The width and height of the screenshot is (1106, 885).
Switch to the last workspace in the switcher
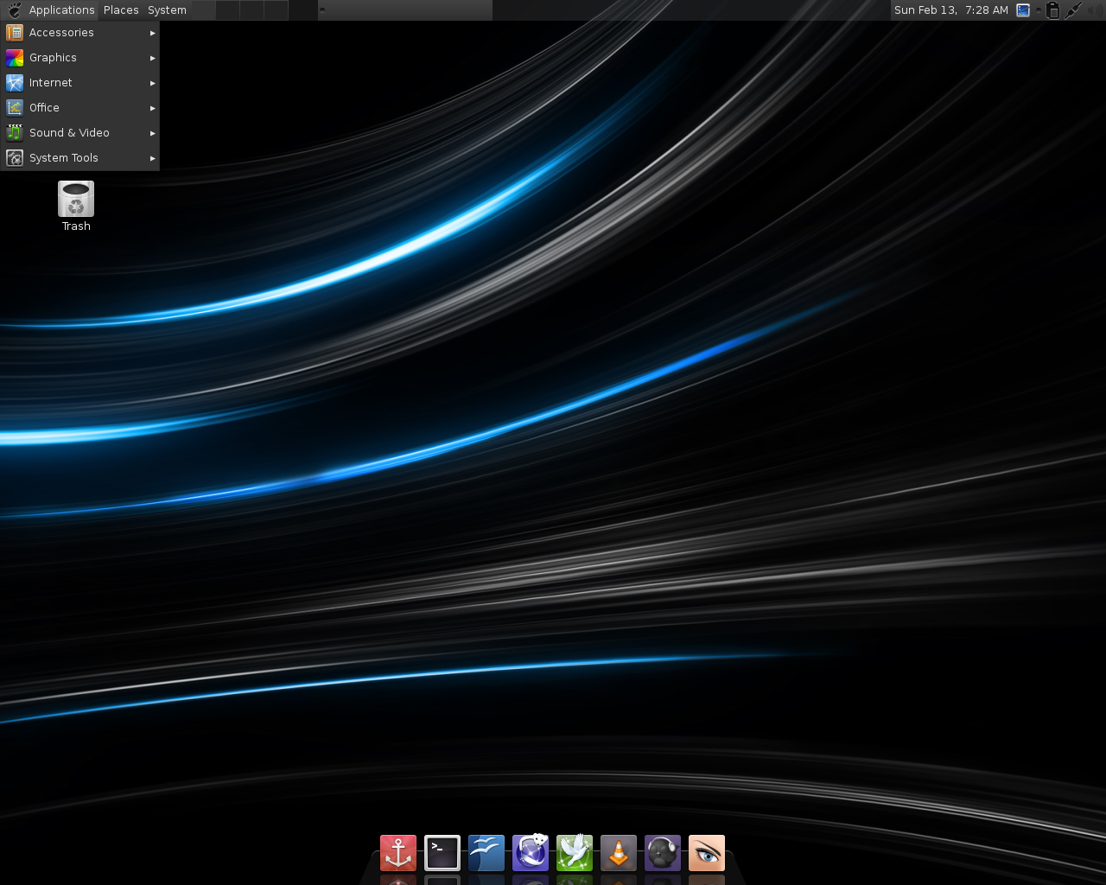point(276,10)
